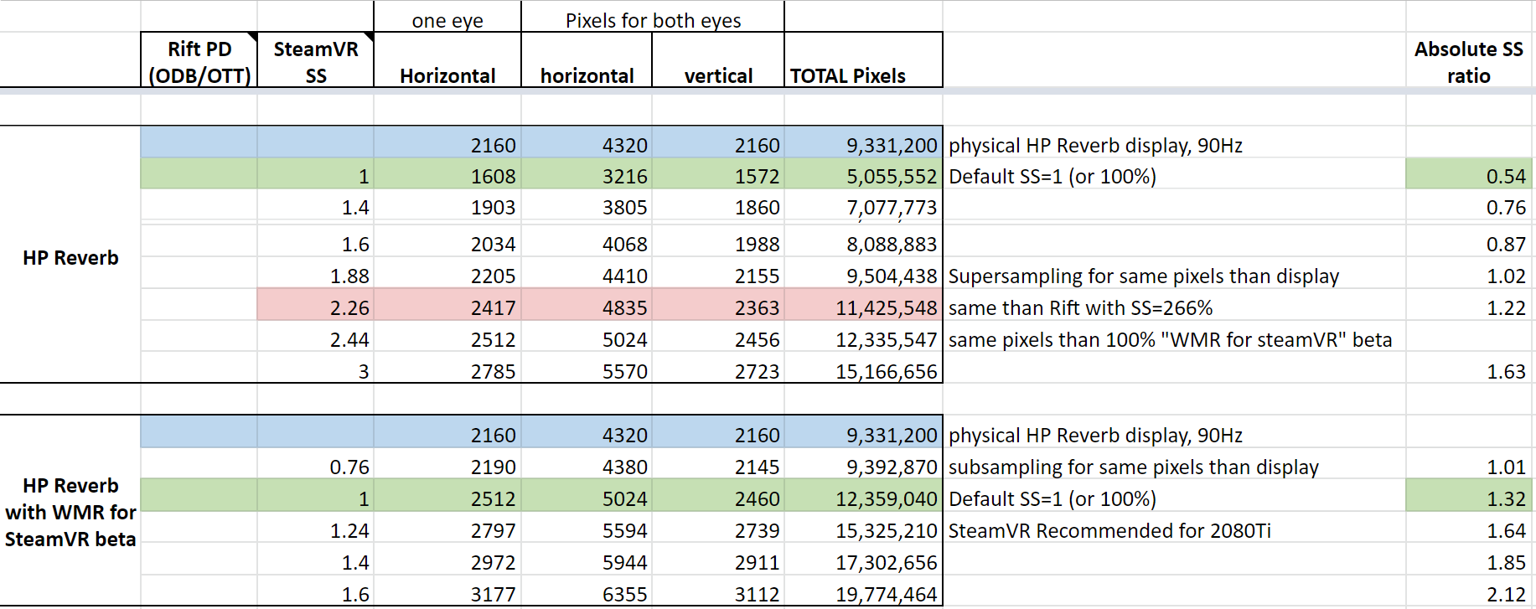Select cell with total pixels 17,302,656
This screenshot has width=1536, height=609.
pos(864,560)
